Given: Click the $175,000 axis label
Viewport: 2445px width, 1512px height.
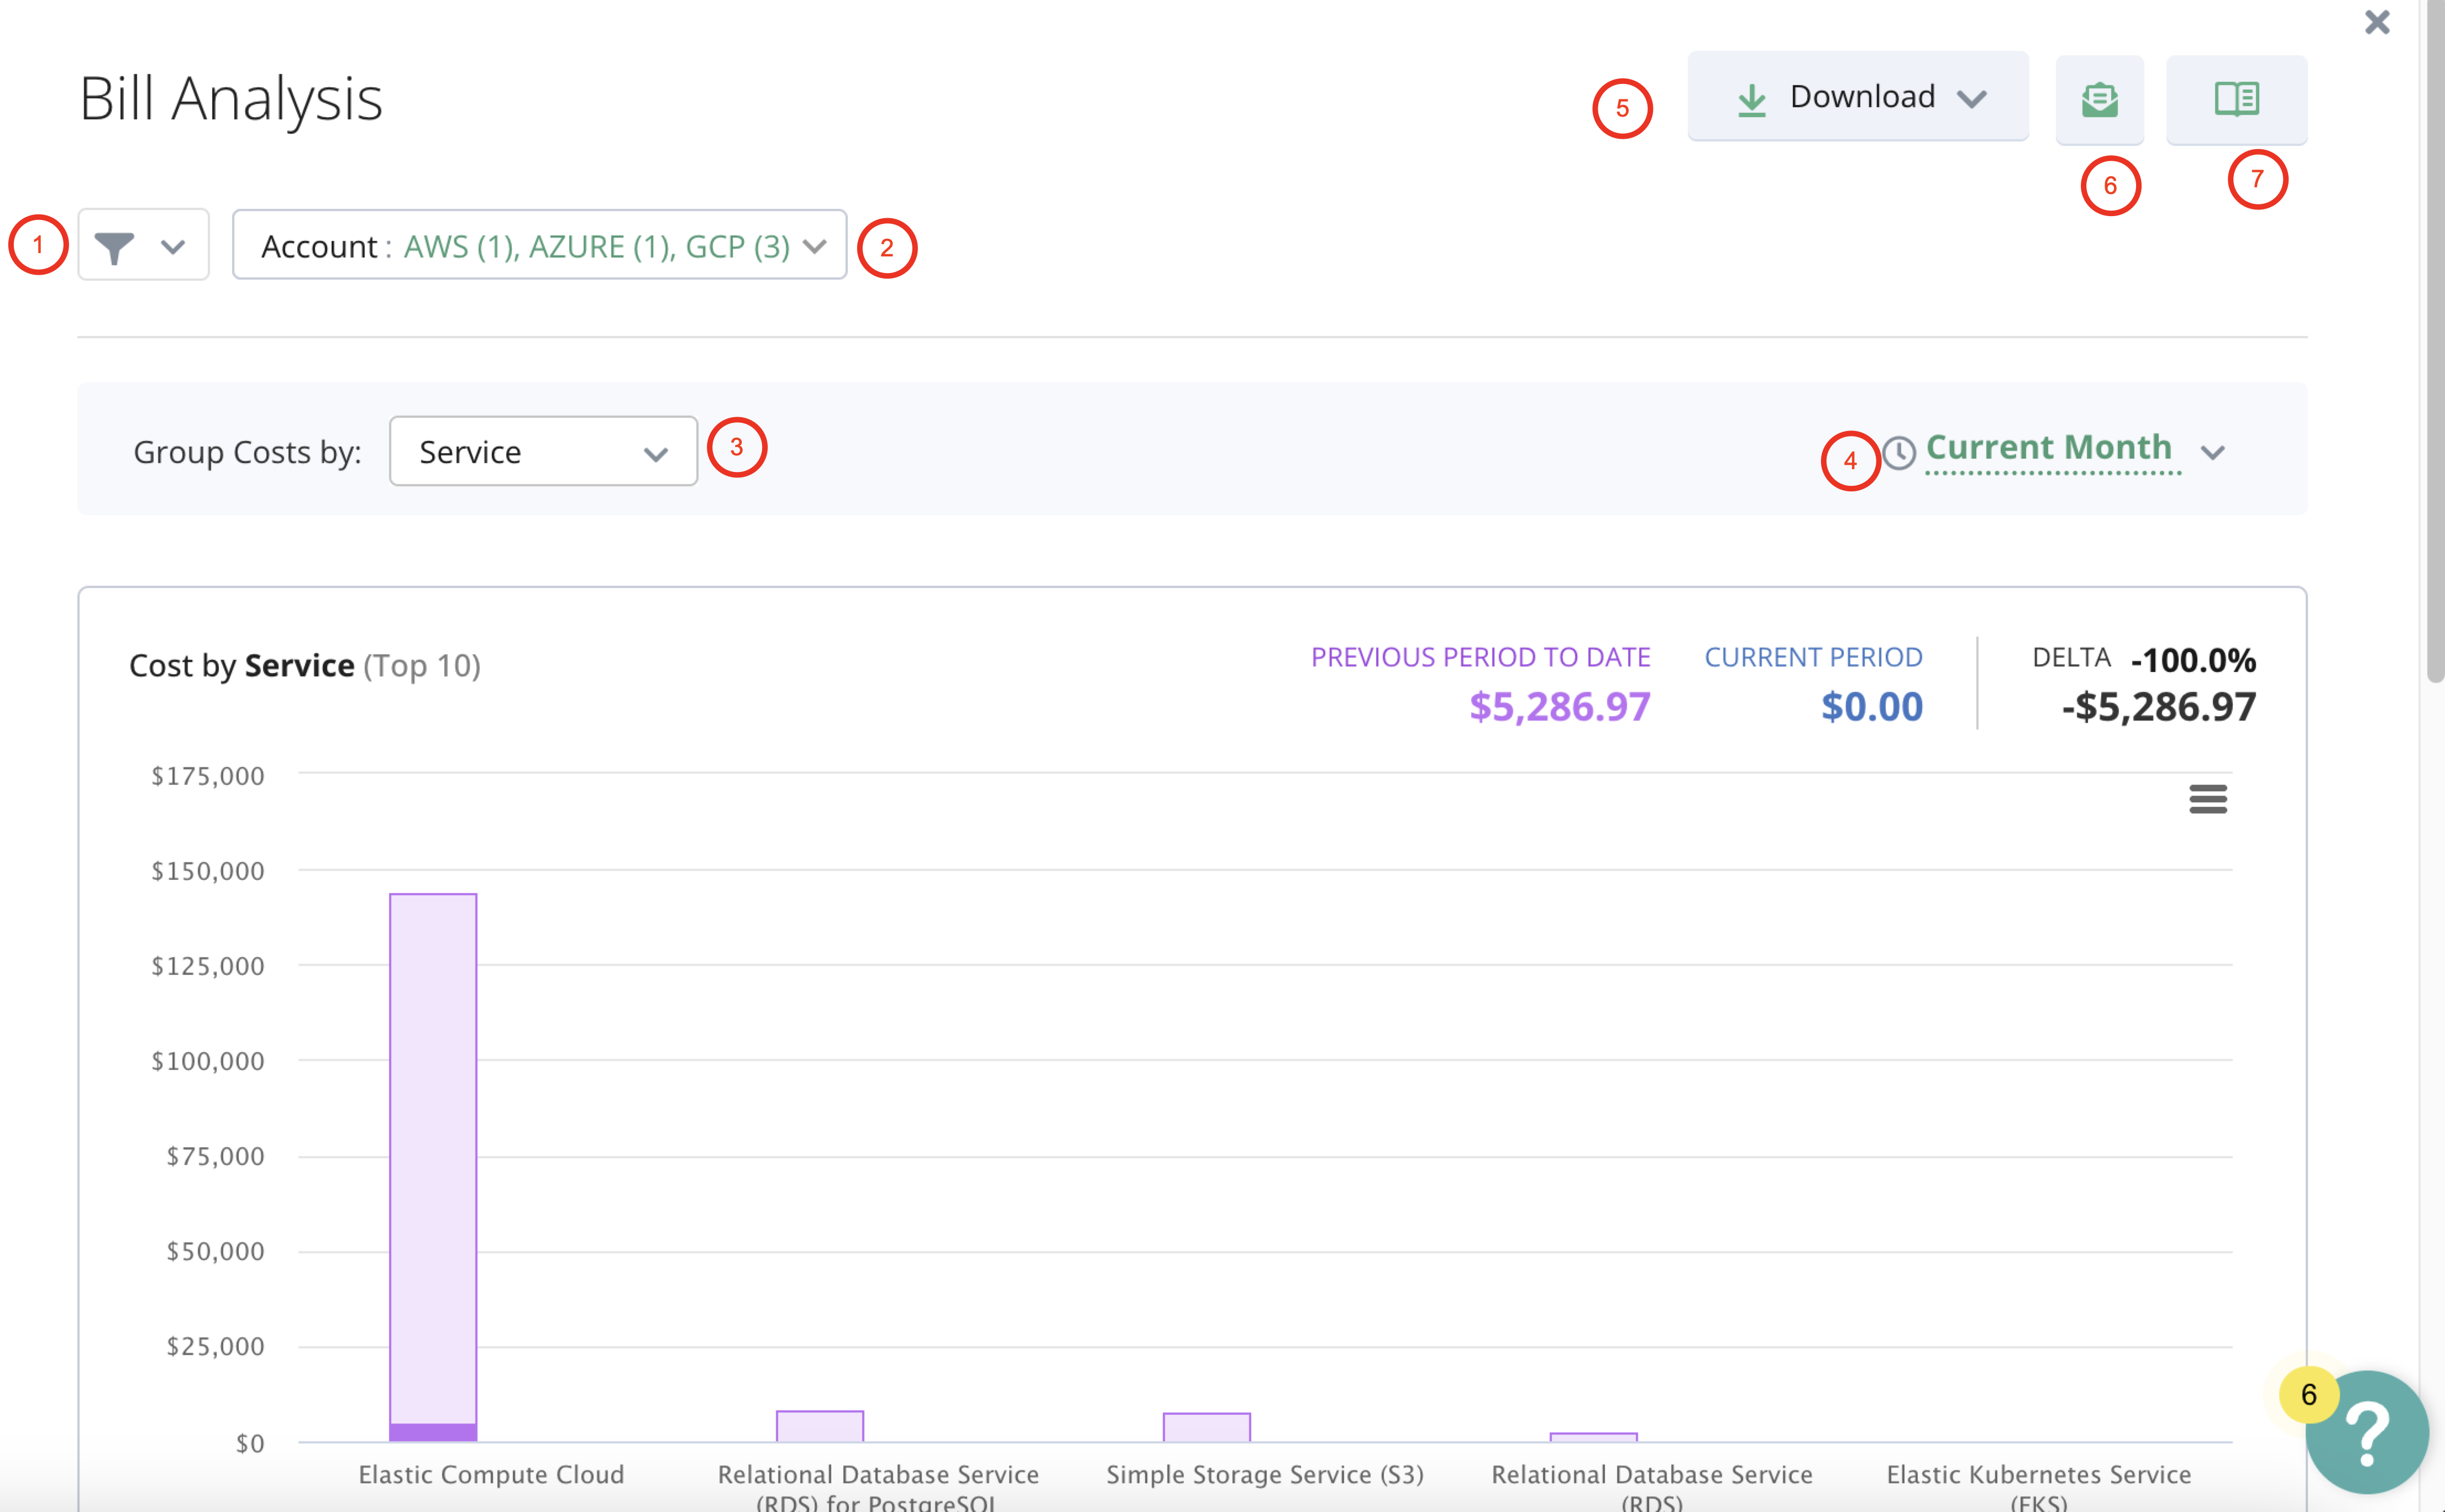Looking at the screenshot, I should point(207,776).
